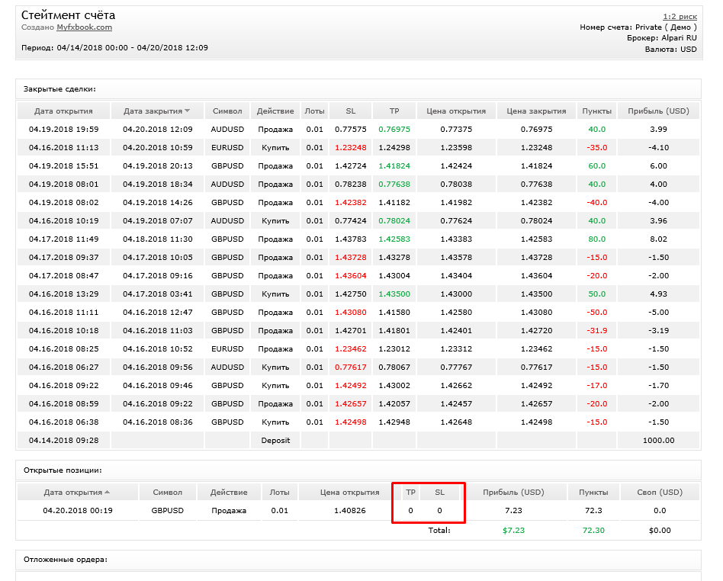Screen dimensions: 723x581
Task: Click the Цена открытия header in closed trades
Action: pos(456,111)
